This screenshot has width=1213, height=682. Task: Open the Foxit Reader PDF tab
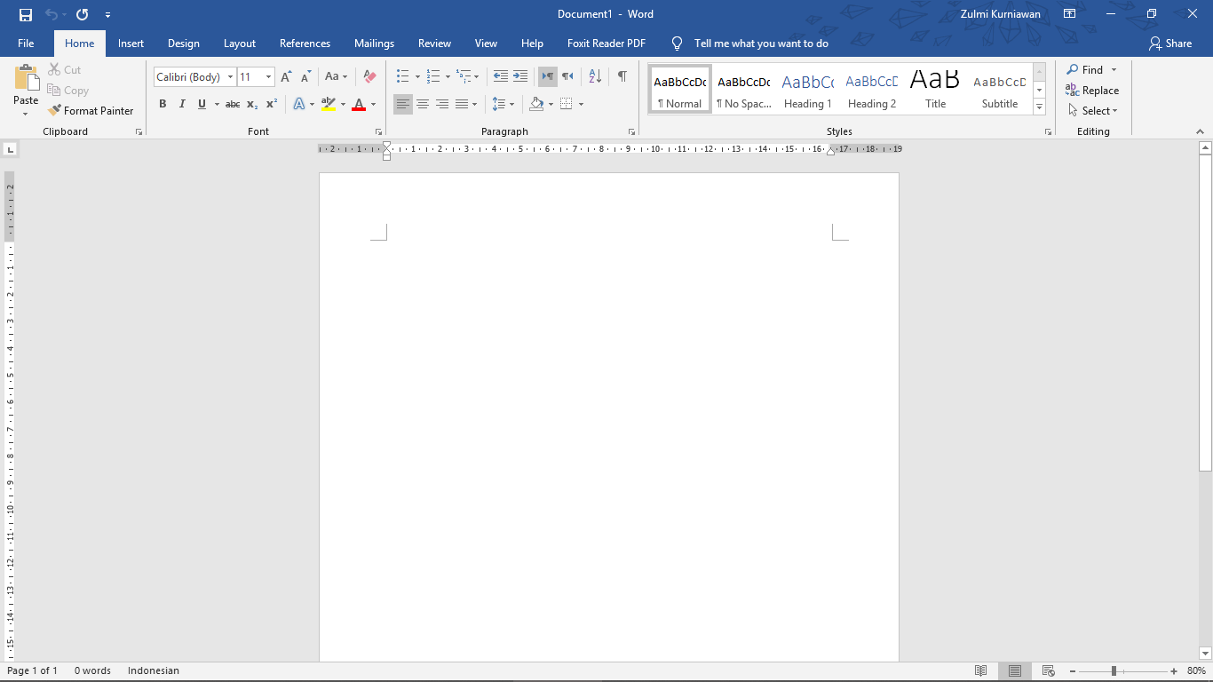click(x=606, y=44)
